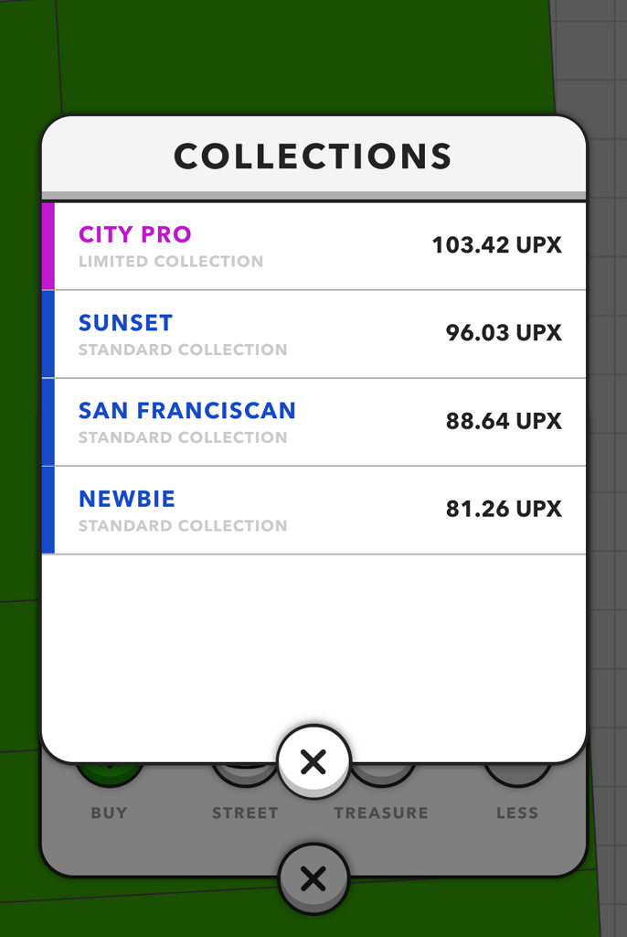
Task: Open the Sunset collection
Action: [125, 323]
